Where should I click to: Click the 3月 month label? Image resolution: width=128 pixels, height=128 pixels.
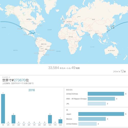pyautogui.click(x=13, y=125)
